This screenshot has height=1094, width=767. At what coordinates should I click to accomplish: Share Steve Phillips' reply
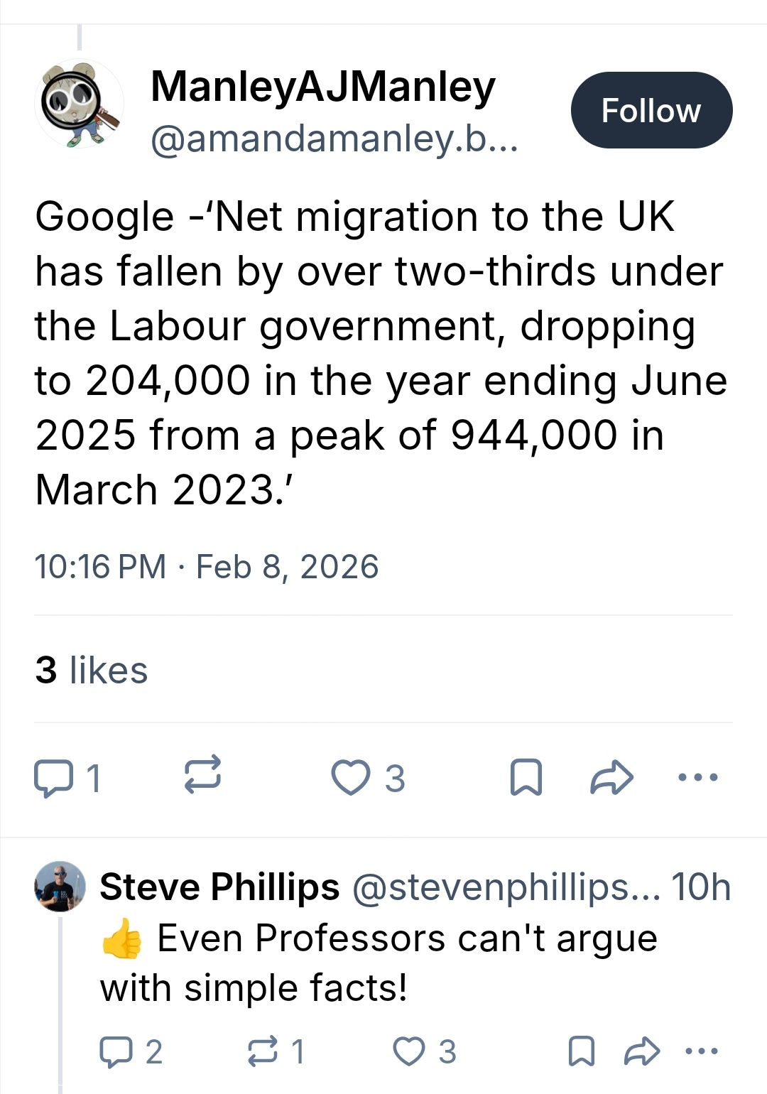point(641,1051)
